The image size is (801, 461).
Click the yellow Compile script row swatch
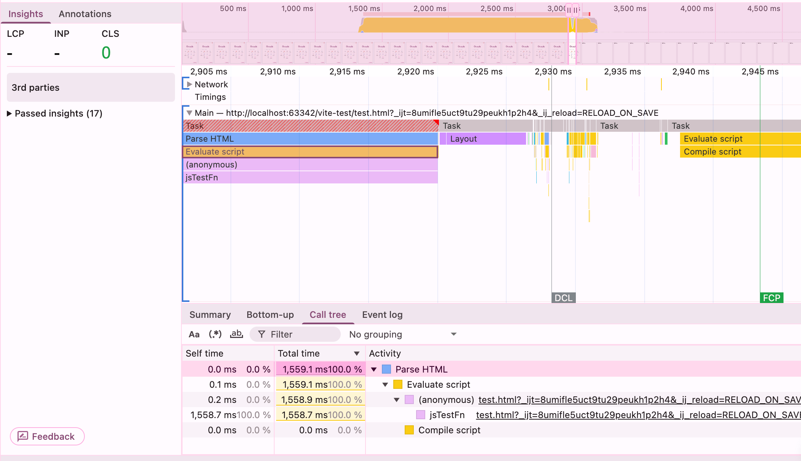409,430
